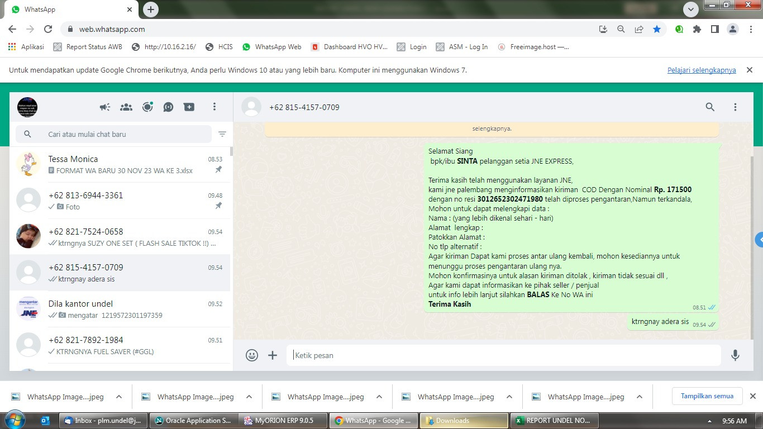Open the Login bookmark

coord(412,47)
